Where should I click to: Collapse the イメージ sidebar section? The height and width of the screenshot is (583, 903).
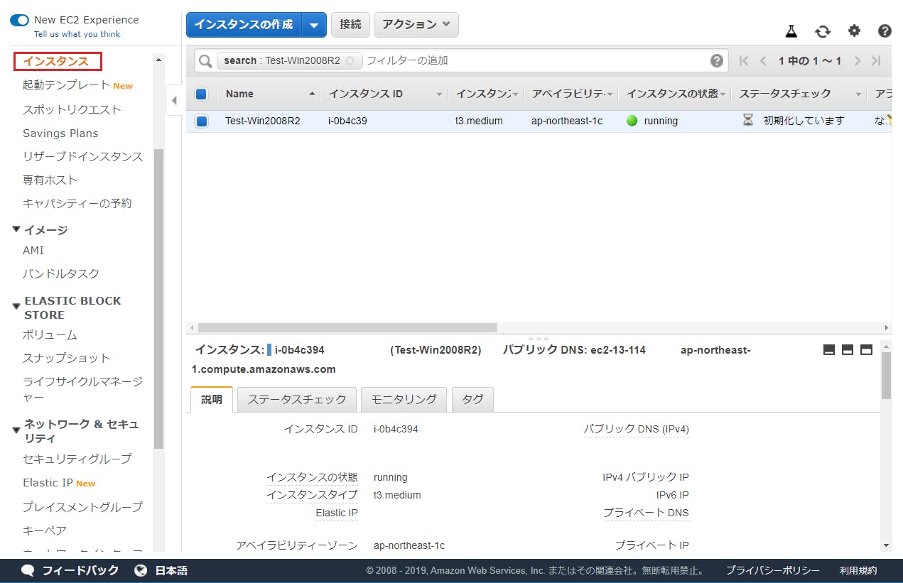click(16, 229)
